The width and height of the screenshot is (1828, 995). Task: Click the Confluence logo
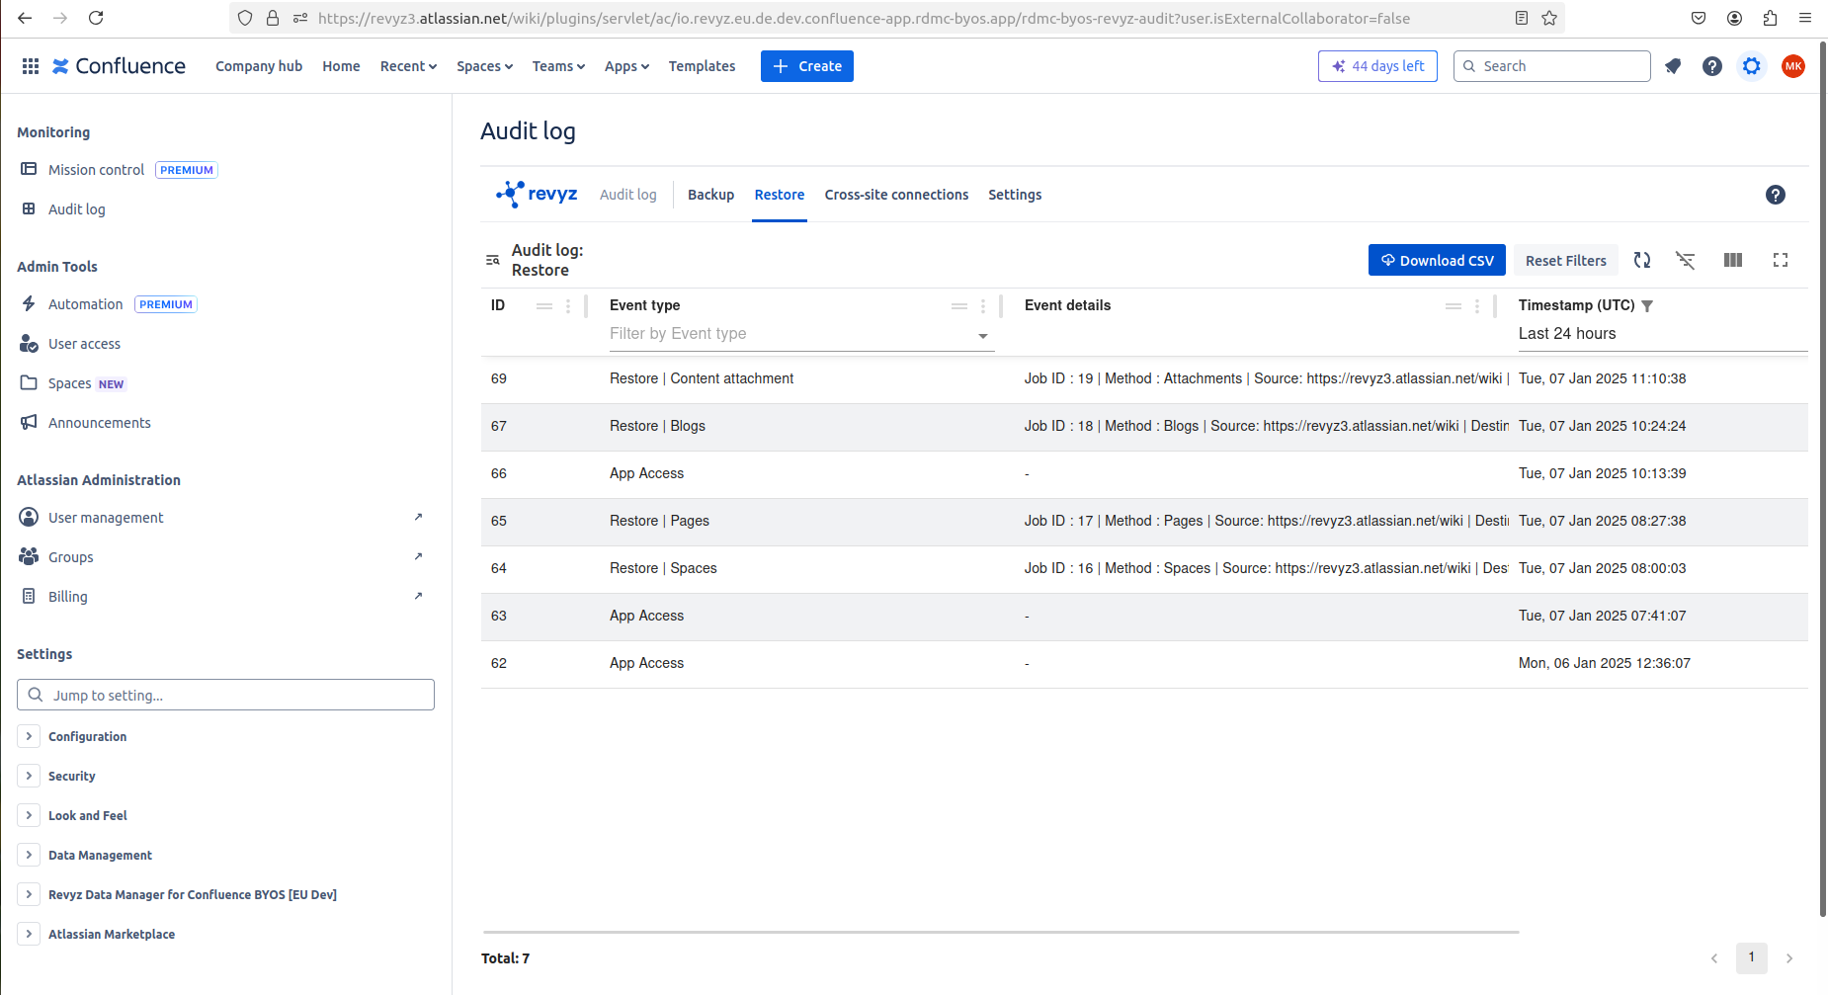[119, 66]
